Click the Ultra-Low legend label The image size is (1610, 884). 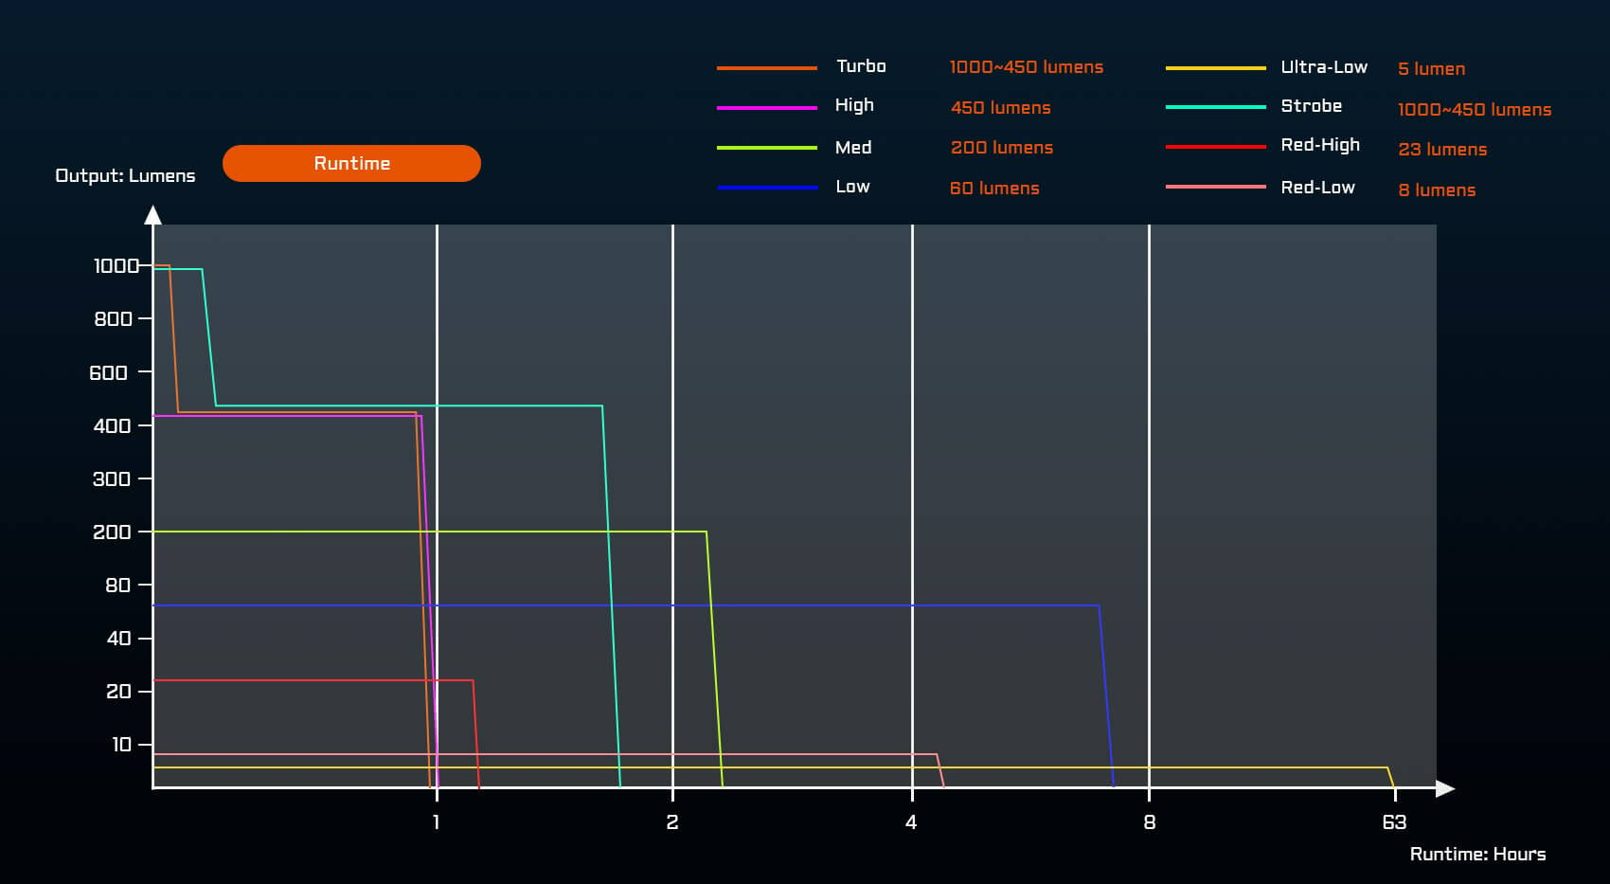coord(1323,67)
